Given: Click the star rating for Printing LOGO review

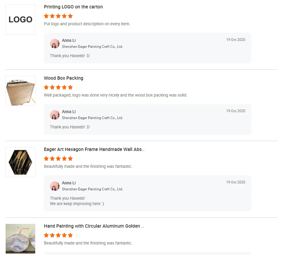Looking at the screenshot, I should click(x=58, y=16).
